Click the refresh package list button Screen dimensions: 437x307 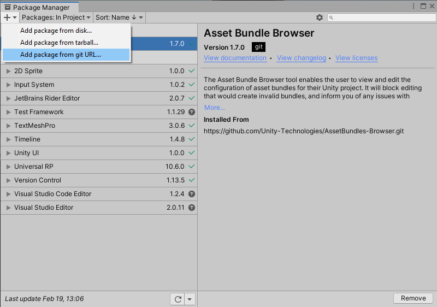(x=178, y=299)
